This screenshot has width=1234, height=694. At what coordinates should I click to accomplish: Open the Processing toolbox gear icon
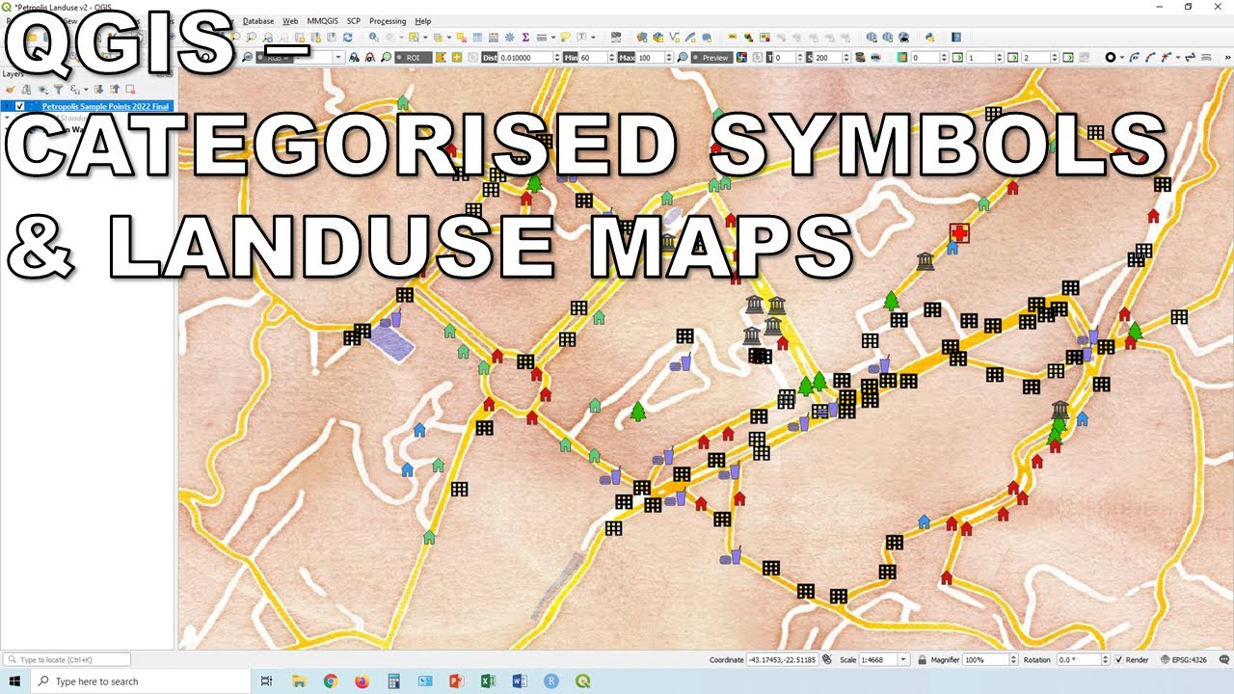point(509,37)
